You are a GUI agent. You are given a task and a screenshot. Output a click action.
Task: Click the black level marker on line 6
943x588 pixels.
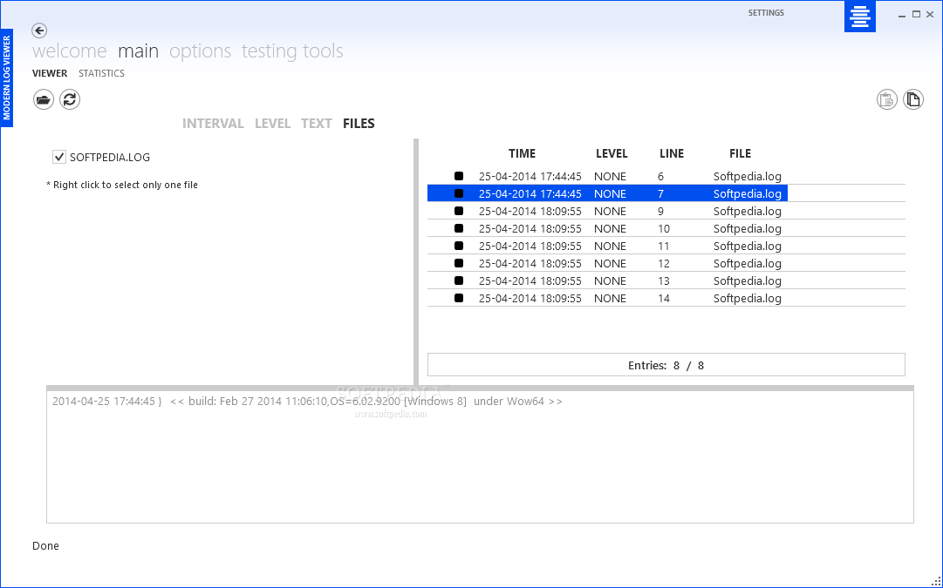point(459,176)
